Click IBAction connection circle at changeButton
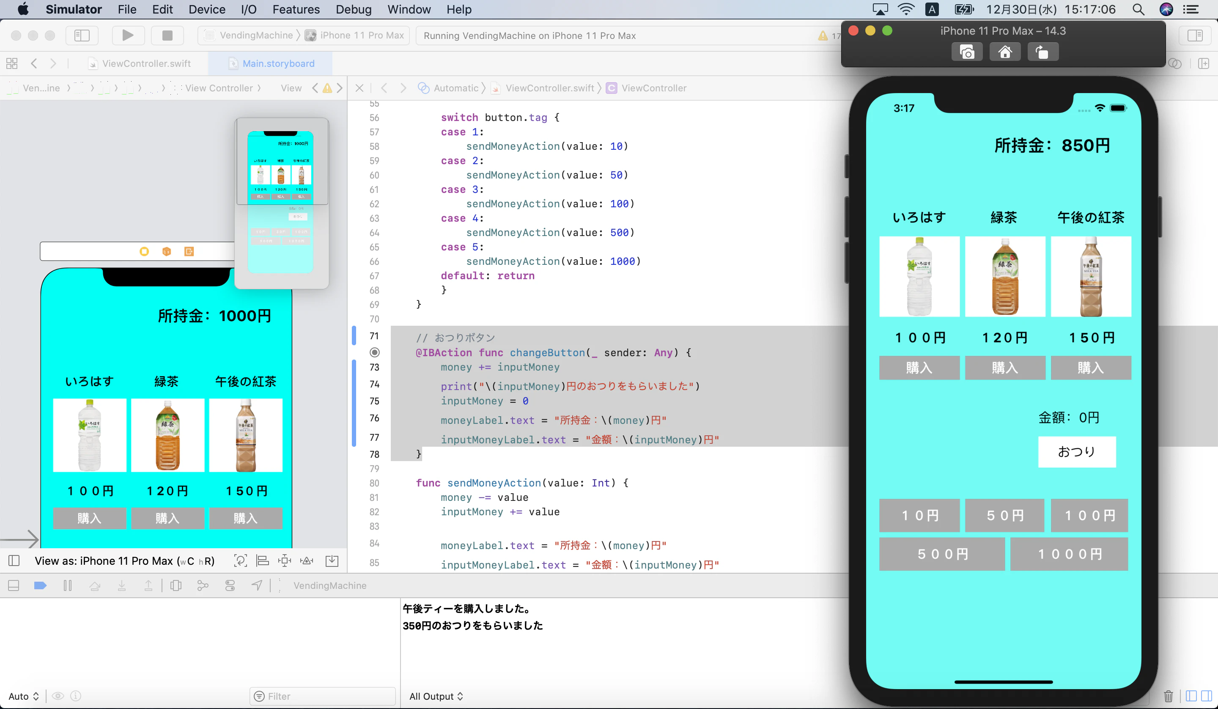This screenshot has height=709, width=1218. tap(375, 352)
